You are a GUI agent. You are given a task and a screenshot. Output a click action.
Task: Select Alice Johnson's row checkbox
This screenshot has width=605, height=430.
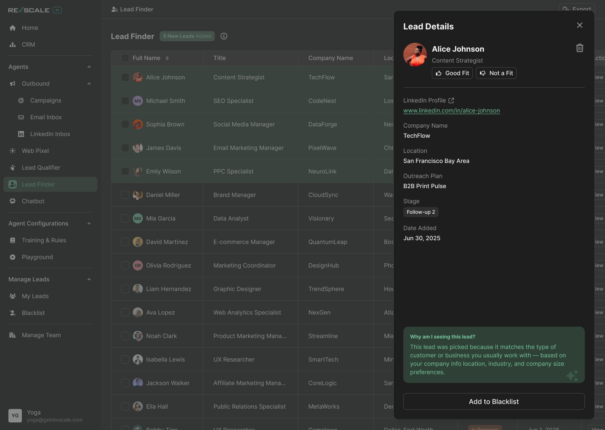click(125, 77)
